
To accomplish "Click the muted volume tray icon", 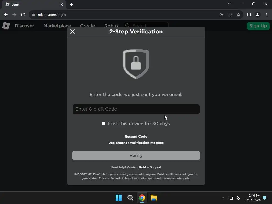I will click(238, 198).
